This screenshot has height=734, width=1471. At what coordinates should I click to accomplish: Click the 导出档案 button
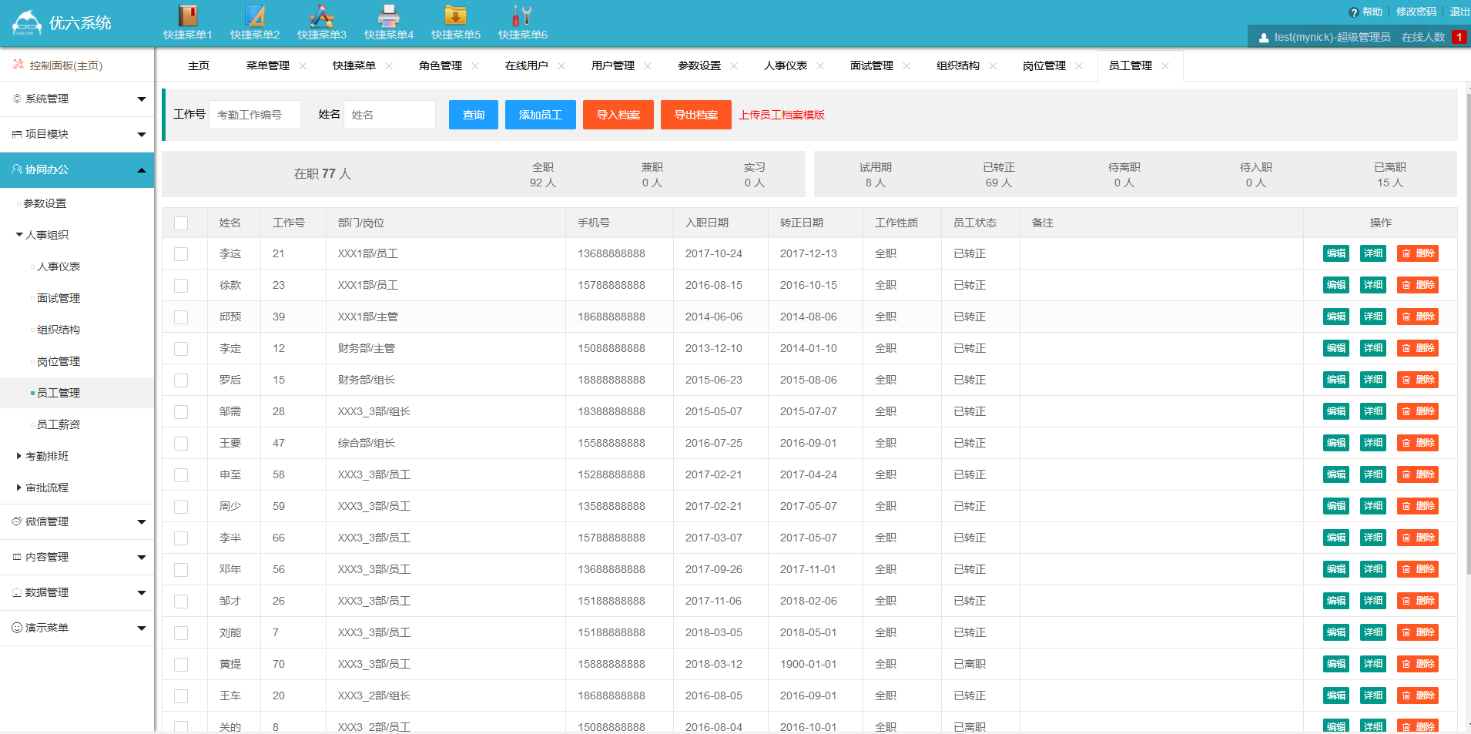[696, 115]
